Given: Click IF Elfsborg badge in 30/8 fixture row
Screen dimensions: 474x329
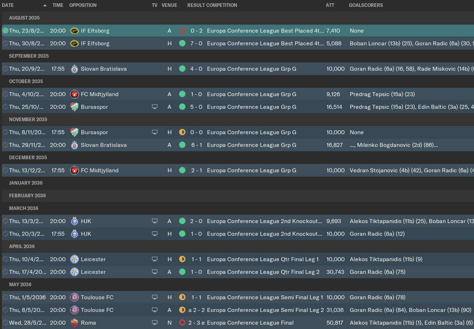Looking at the screenshot, I should pos(74,44).
